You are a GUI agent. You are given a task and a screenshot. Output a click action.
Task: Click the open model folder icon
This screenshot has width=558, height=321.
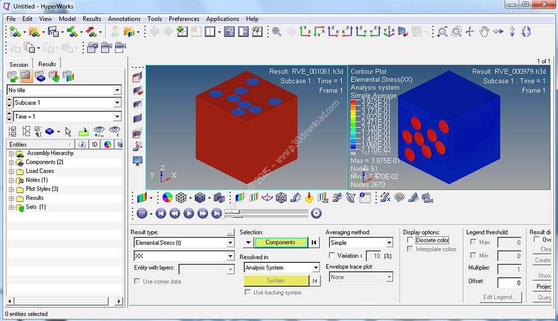tap(34, 32)
